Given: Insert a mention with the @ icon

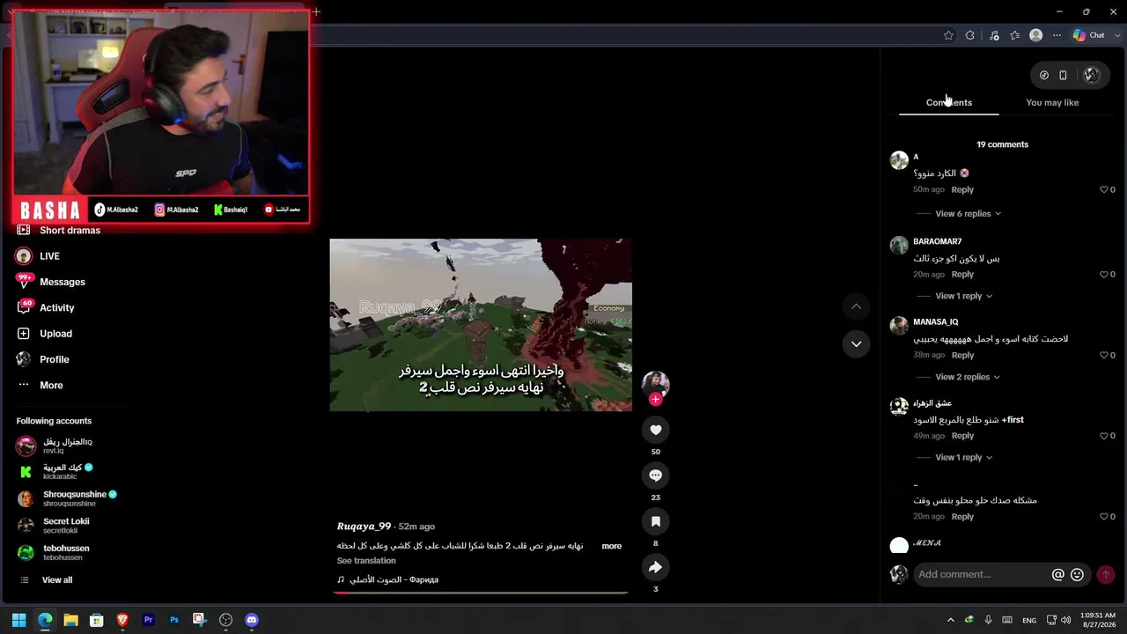Looking at the screenshot, I should pos(1058,574).
